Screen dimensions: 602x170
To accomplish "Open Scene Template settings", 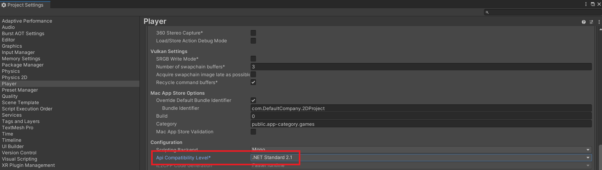I will pos(20,103).
